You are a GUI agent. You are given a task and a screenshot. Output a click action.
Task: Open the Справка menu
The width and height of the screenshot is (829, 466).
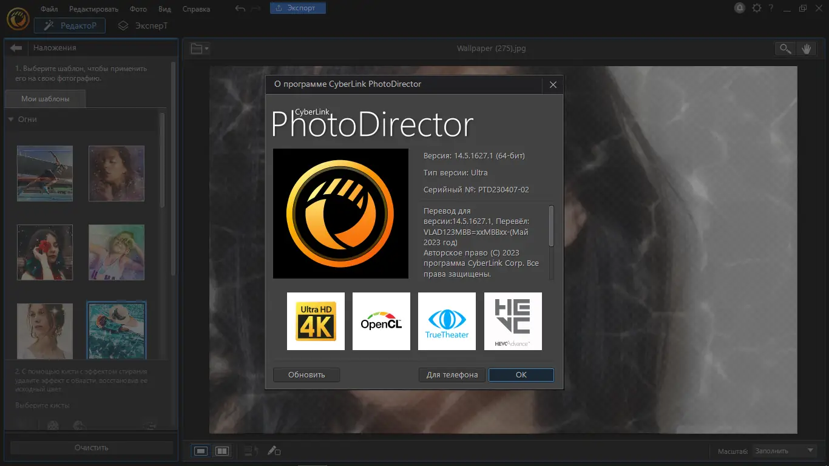pos(196,9)
